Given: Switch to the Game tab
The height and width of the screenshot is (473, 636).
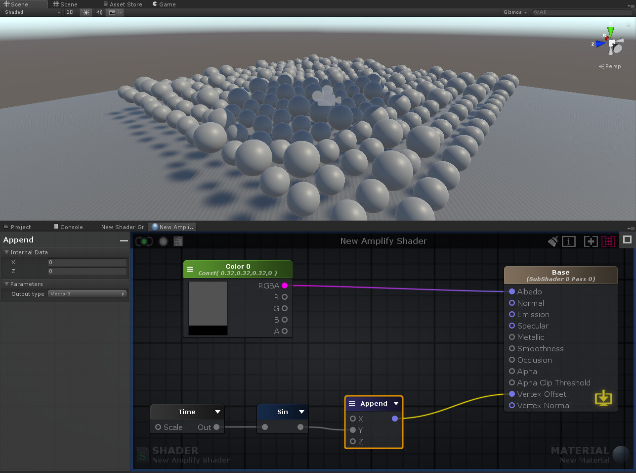Looking at the screenshot, I should pyautogui.click(x=164, y=4).
